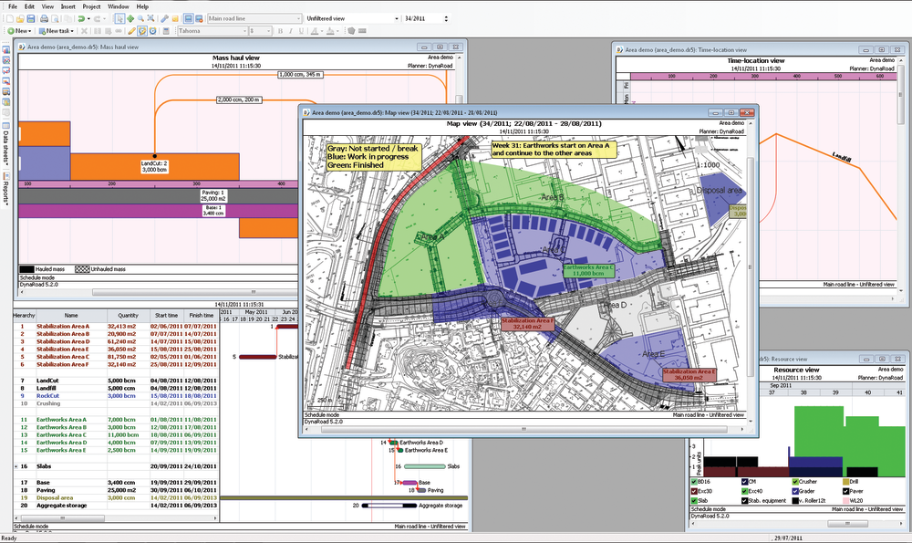
Task: Click the Map view horizontal scrollbar
Action: tap(523, 429)
